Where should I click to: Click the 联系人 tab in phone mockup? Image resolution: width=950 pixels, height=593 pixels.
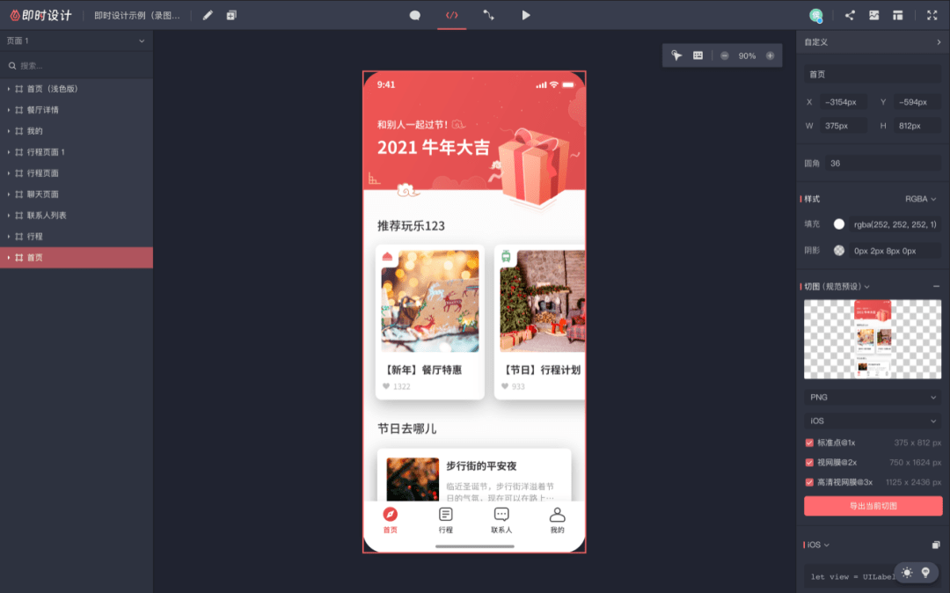[x=501, y=520]
